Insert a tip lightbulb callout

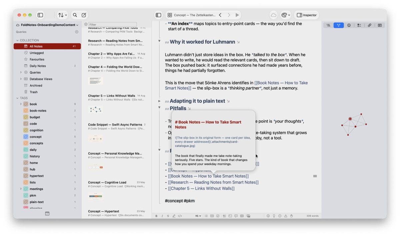(x=274, y=216)
